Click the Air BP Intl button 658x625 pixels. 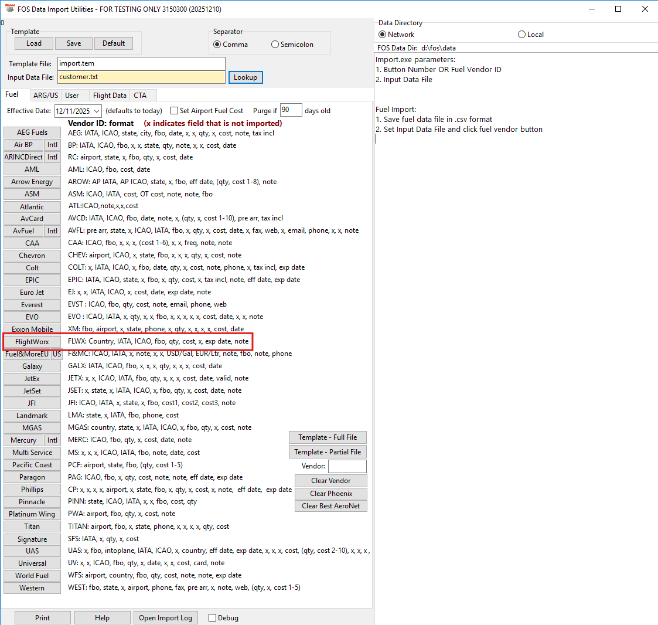53,145
